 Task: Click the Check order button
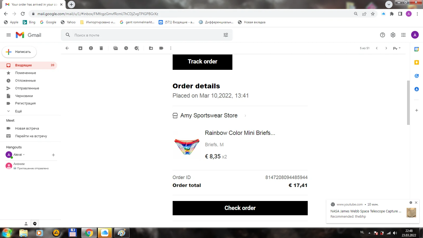pyautogui.click(x=240, y=208)
